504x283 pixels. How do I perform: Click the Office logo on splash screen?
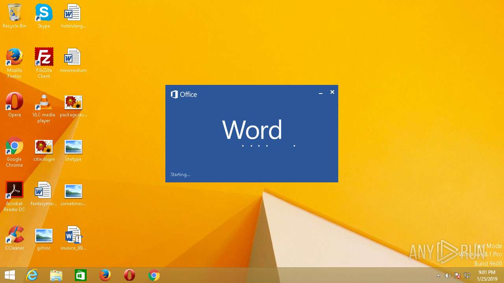[x=183, y=94]
